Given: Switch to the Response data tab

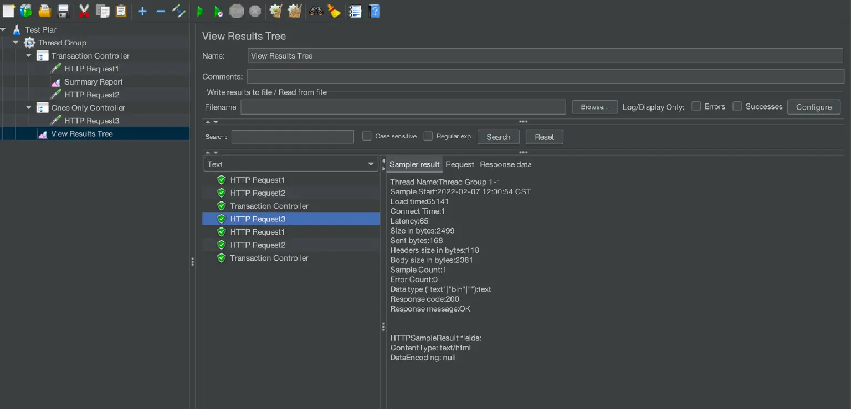Looking at the screenshot, I should click(x=505, y=164).
